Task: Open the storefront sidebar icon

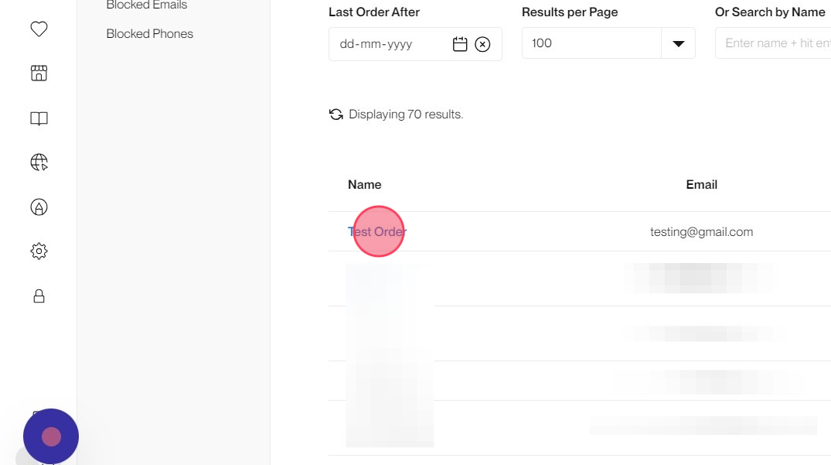Action: point(39,74)
